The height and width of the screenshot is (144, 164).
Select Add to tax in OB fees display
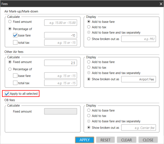[x=89, y=116]
